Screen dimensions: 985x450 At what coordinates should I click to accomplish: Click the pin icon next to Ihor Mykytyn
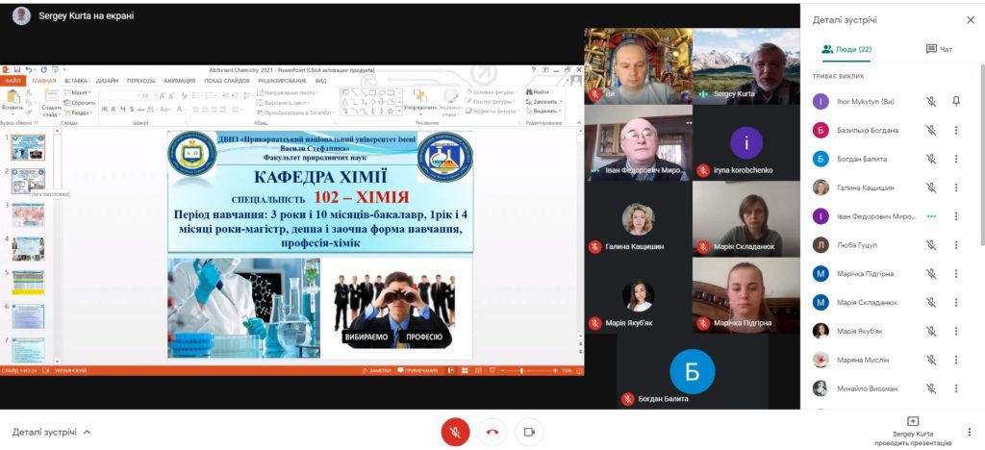coord(956,101)
